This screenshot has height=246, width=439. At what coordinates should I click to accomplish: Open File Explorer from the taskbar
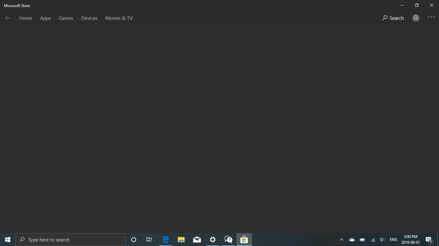pyautogui.click(x=181, y=240)
